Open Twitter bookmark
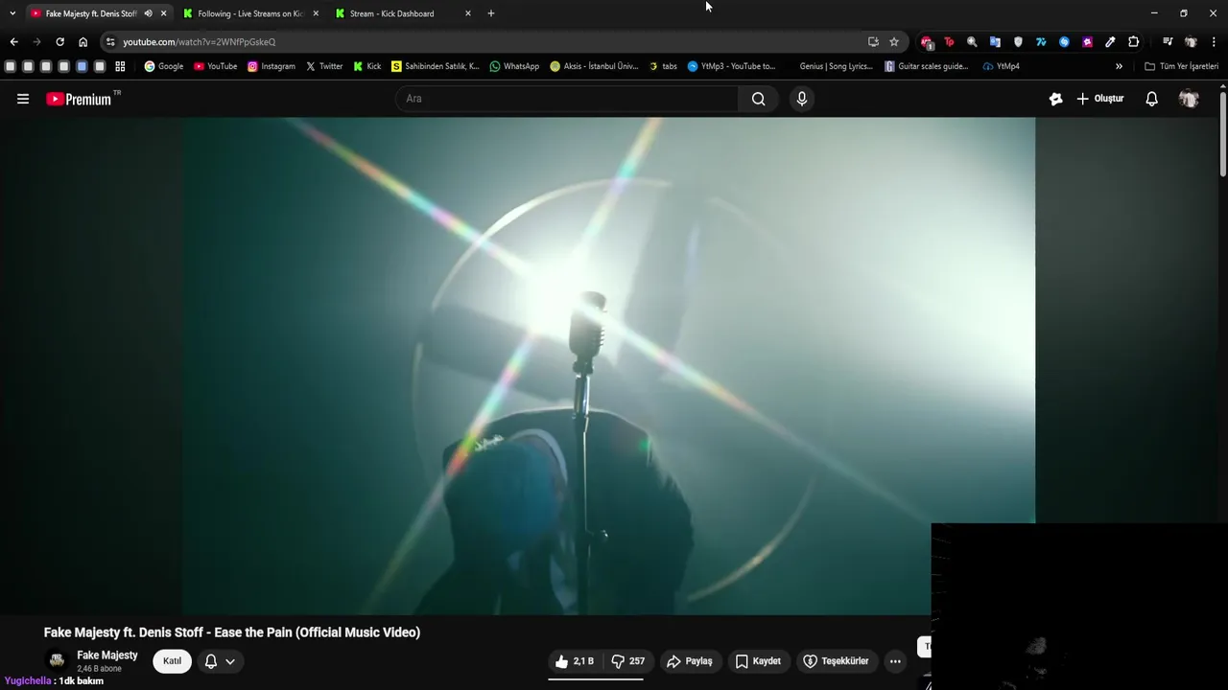This screenshot has width=1228, height=690. point(324,66)
